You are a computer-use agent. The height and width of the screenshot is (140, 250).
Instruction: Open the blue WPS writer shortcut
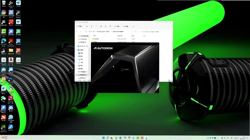click(18, 42)
